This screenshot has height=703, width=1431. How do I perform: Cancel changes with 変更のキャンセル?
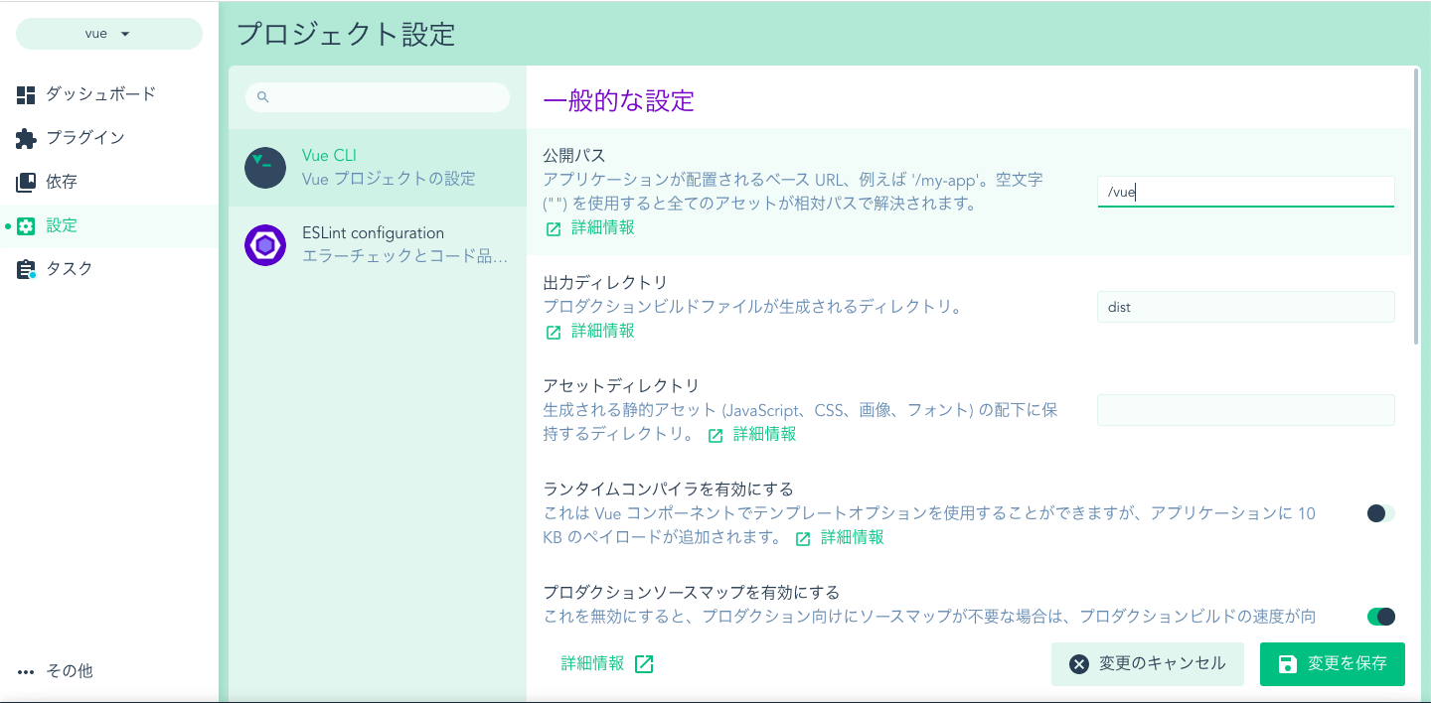pos(1147,663)
